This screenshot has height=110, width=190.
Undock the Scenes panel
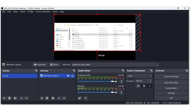click(x=36, y=71)
